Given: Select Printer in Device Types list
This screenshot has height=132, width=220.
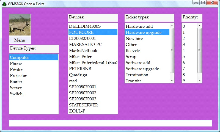Looking at the screenshot, I should tap(16, 70).
